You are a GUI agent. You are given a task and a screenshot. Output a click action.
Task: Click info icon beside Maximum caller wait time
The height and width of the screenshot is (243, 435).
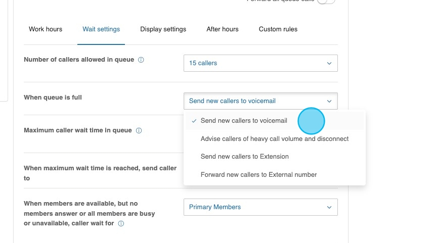tap(139, 131)
